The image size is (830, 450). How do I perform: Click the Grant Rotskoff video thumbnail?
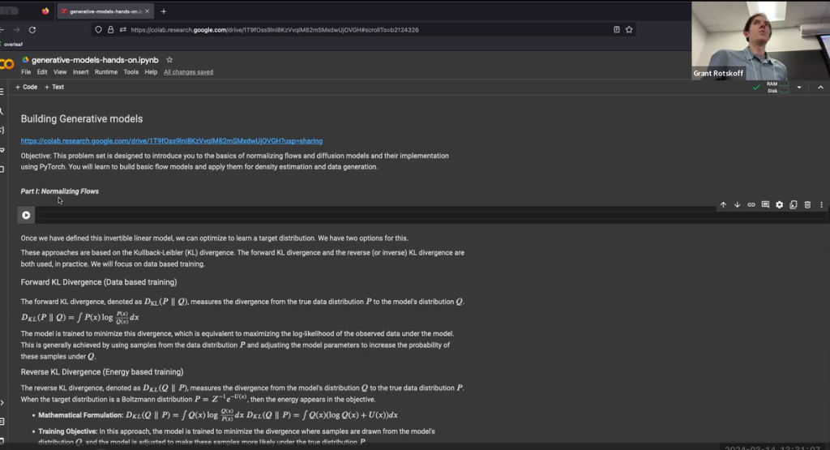760,41
